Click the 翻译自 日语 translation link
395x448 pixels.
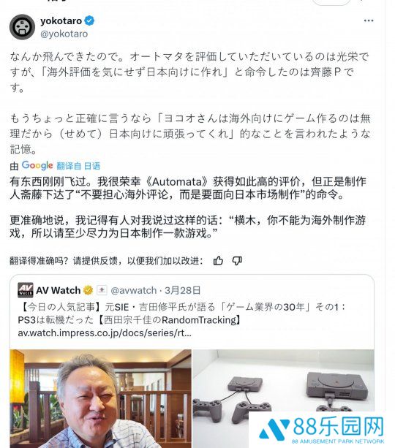[x=78, y=166]
